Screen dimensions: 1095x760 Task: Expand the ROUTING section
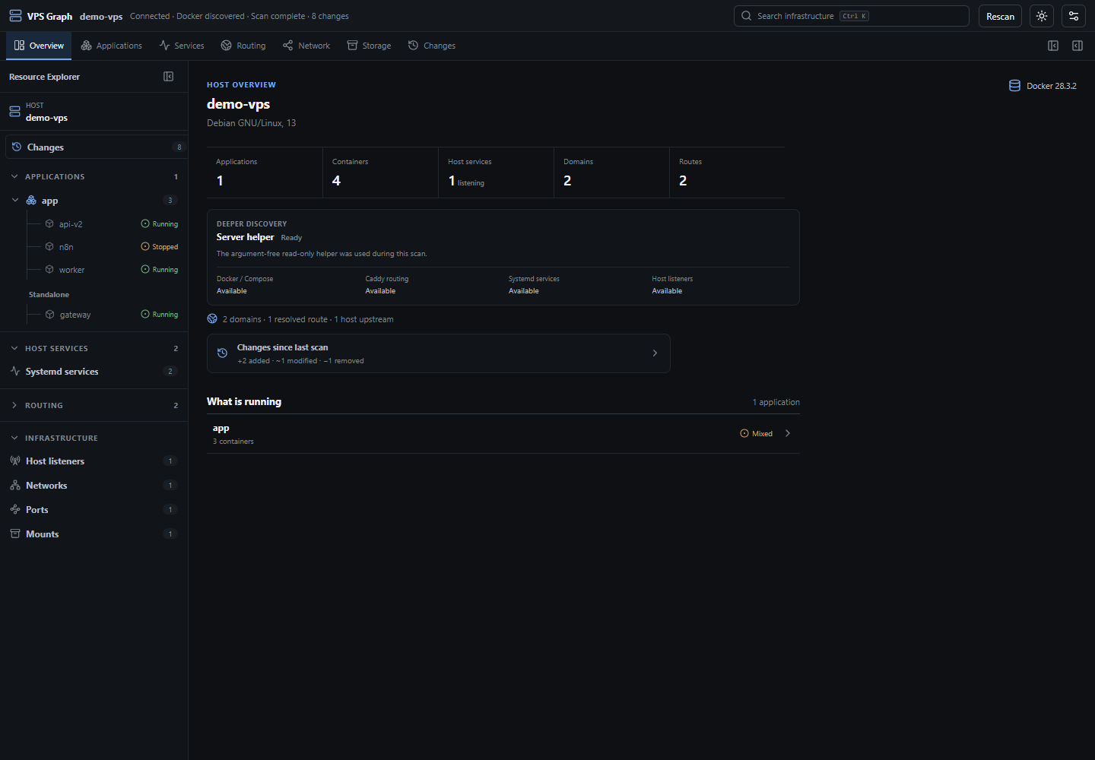[x=94, y=406]
